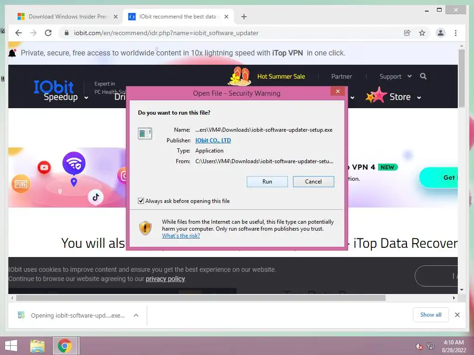Click the muted volume tray icon
Screen dimensions: 474x355
coord(419,346)
